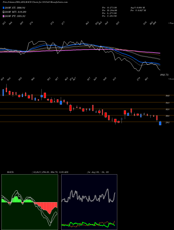Click the (14 day) ADX values label
174x230 pixels.
click(98, 172)
